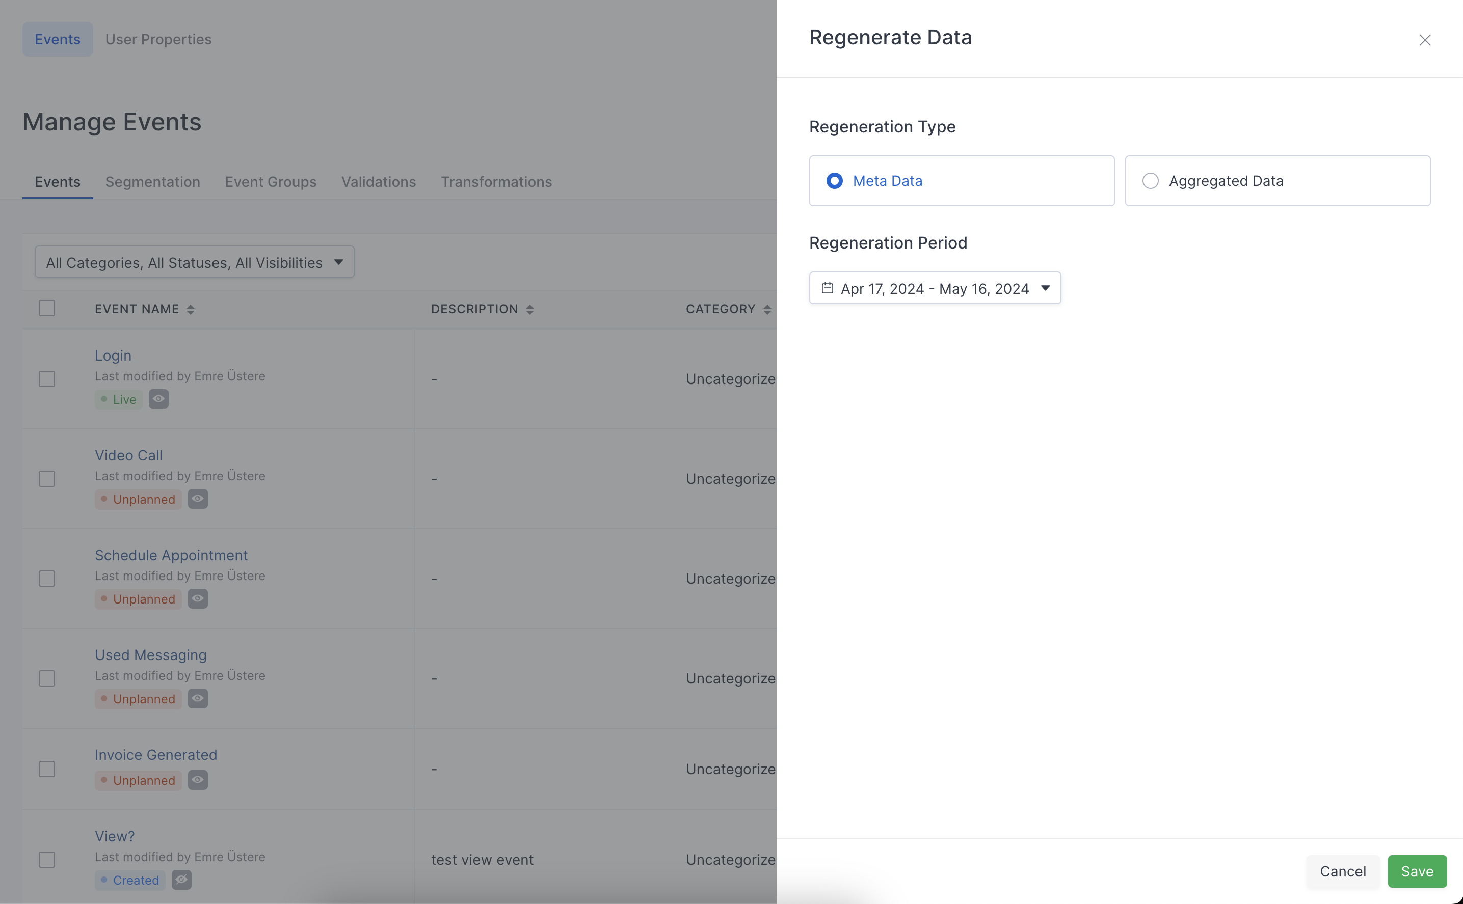The image size is (1463, 904).
Task: Close the Regenerate Data panel
Action: (x=1425, y=39)
